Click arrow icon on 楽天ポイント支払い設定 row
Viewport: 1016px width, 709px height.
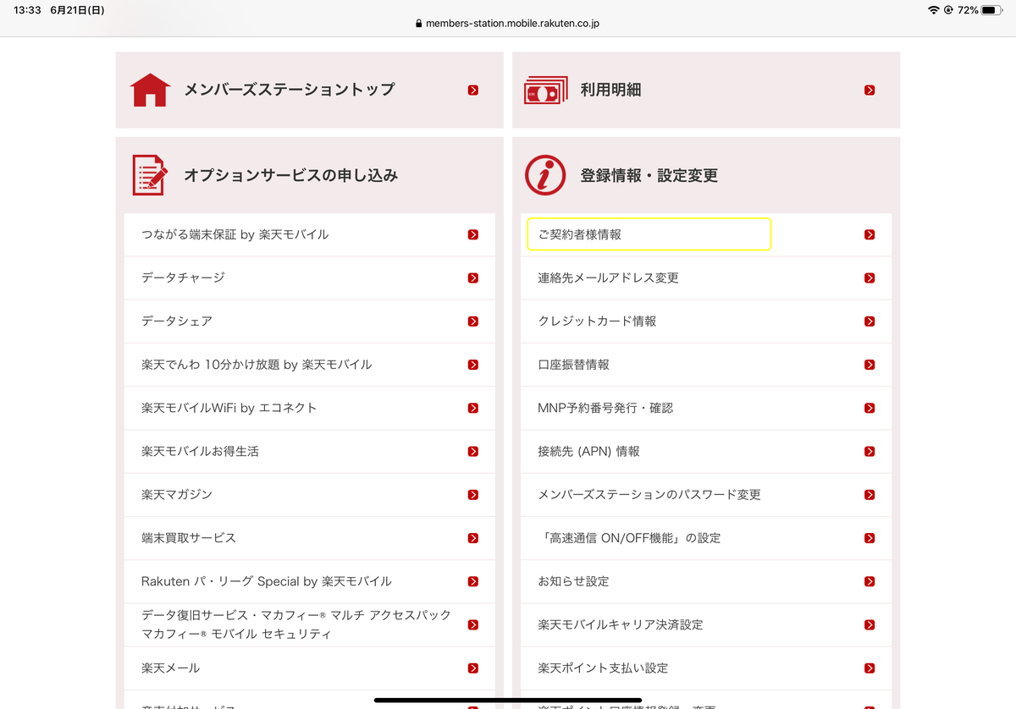pos(870,668)
